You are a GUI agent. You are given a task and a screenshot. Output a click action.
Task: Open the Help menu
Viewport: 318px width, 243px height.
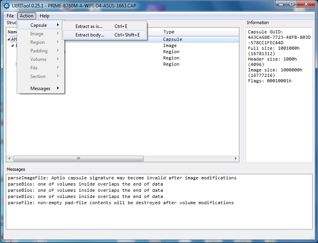click(45, 16)
